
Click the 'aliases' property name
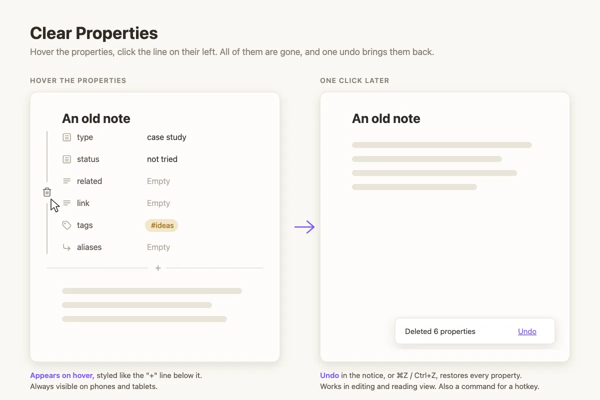click(89, 247)
